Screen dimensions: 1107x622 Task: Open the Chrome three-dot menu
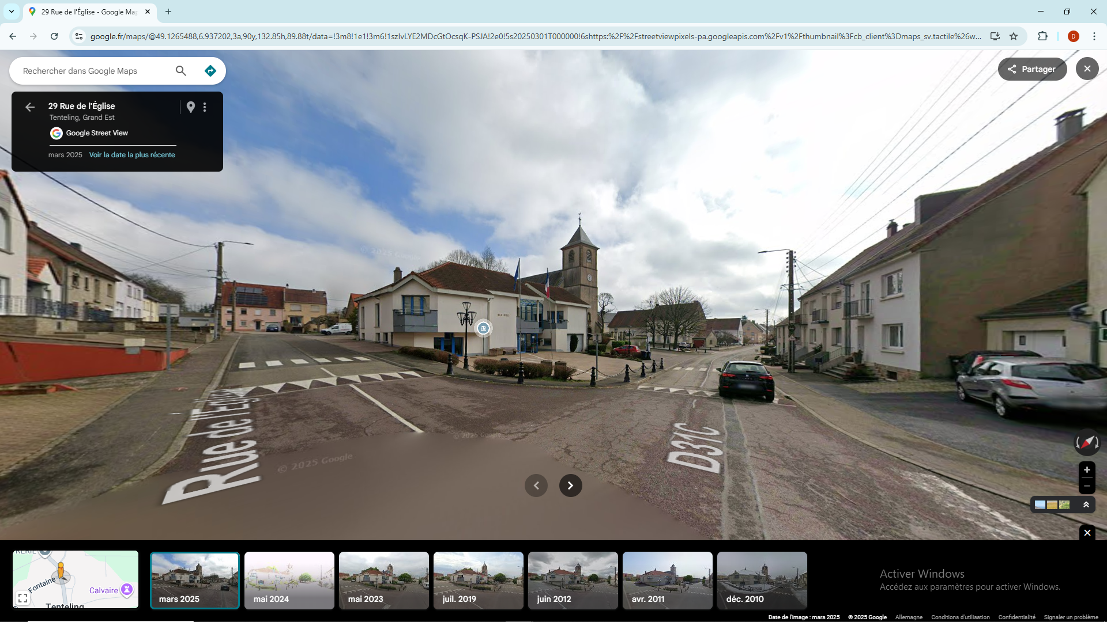[x=1094, y=36]
